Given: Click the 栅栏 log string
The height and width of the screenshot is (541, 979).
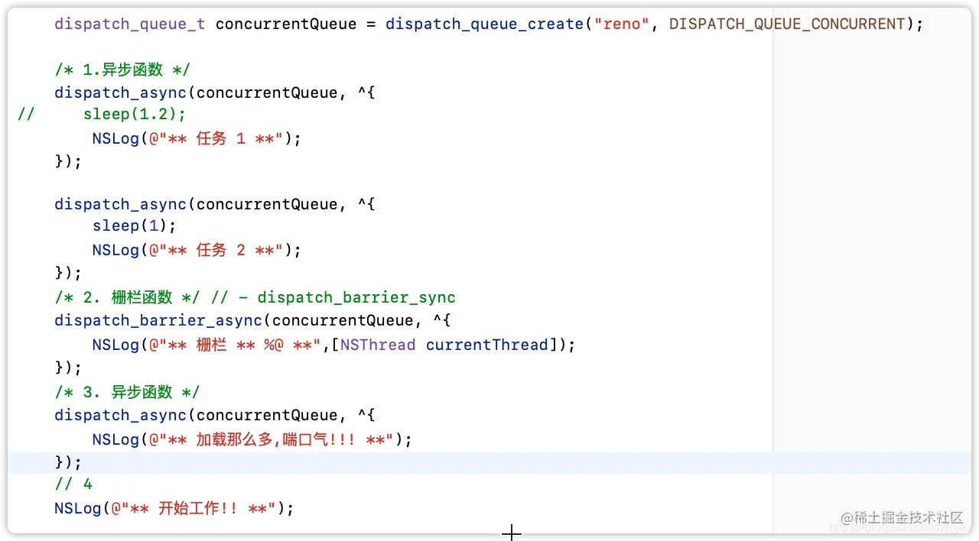Looking at the screenshot, I should point(235,345).
